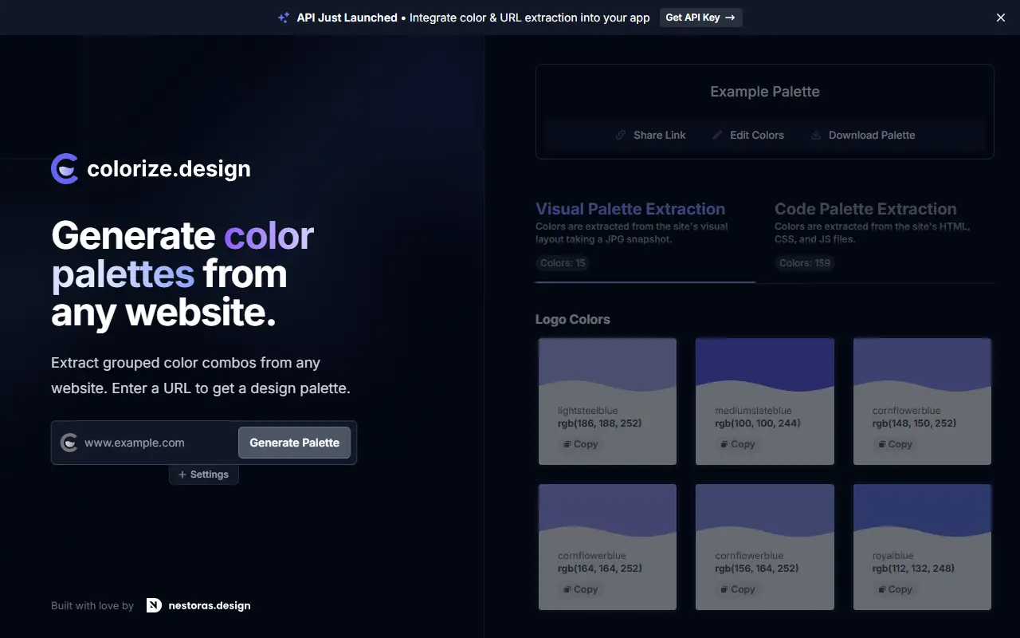Screen dimensions: 1020x638
Task: Select the cornflowerblue rgb(156, 164, 252) swatch
Action: pyautogui.click(x=765, y=546)
